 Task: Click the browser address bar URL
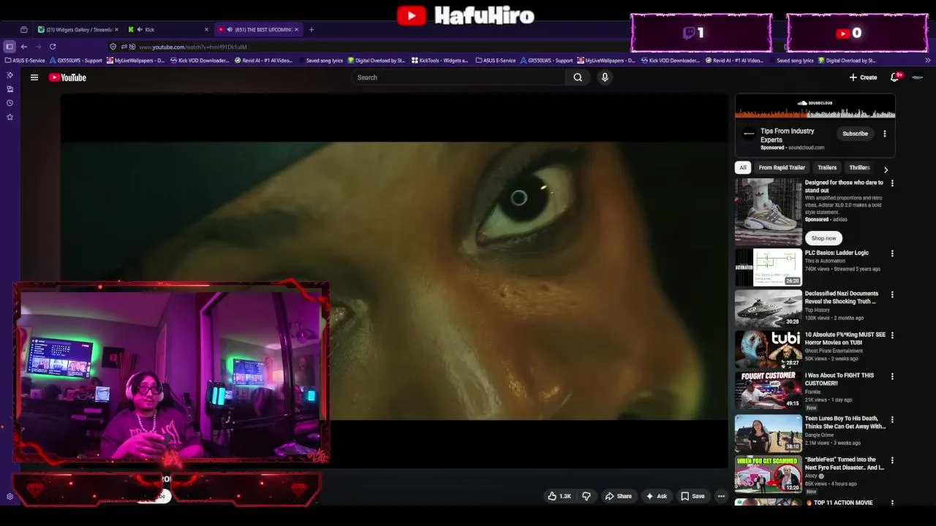193,47
